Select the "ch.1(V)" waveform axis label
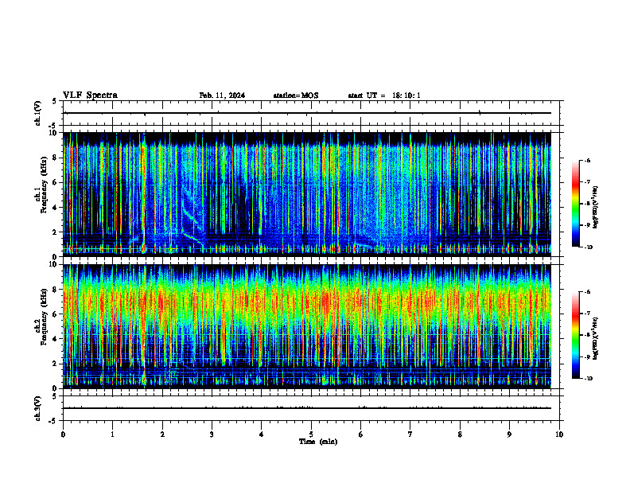Screen dimensions: 630x487 tap(37, 113)
